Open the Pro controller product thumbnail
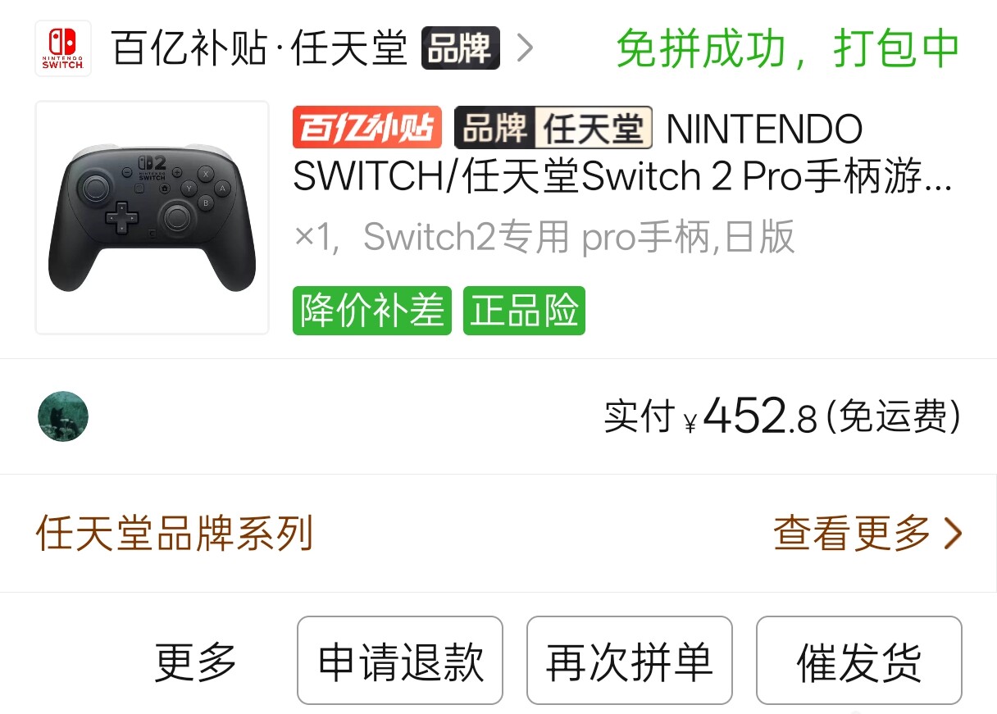The height and width of the screenshot is (714, 997). [153, 218]
